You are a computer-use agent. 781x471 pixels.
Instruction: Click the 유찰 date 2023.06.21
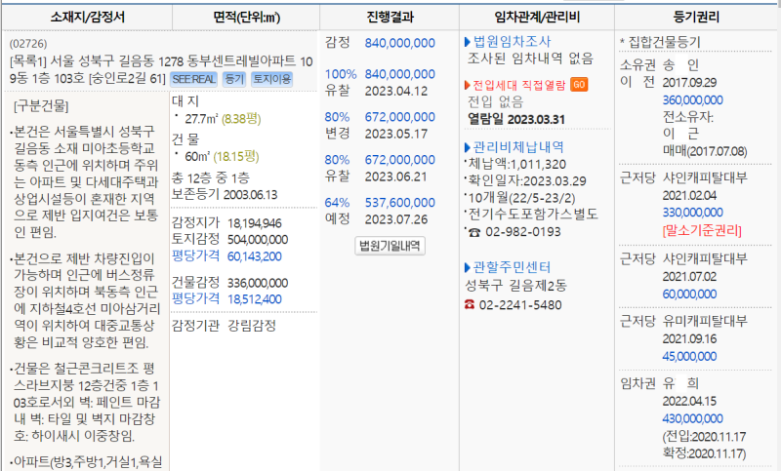click(x=396, y=177)
